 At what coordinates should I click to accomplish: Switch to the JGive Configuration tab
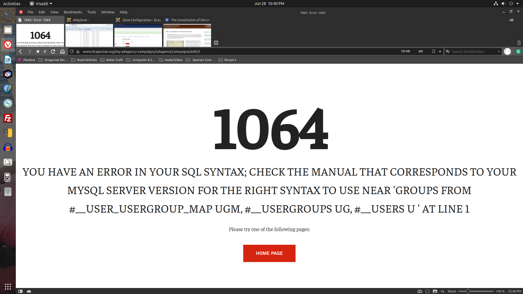coord(138,20)
